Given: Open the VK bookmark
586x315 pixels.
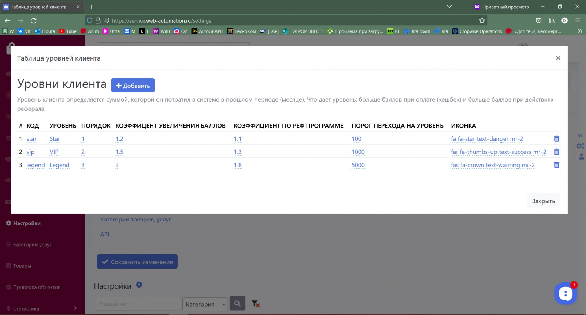Looking at the screenshot, I should point(24,31).
